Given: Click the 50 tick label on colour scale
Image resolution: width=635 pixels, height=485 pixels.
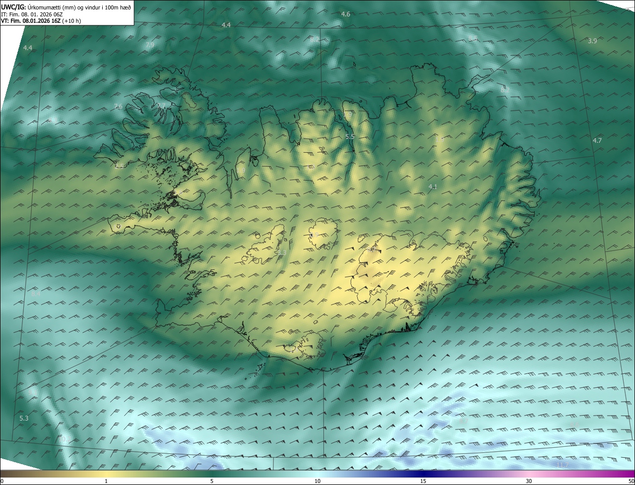Looking at the screenshot, I should coord(631,481).
